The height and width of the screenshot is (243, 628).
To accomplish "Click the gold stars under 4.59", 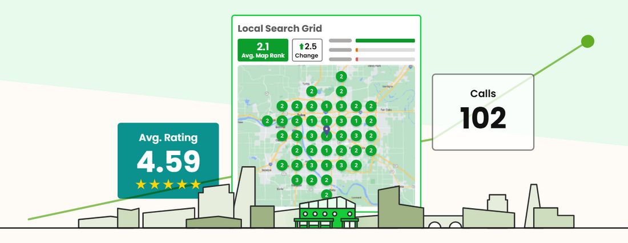I will tap(168, 184).
